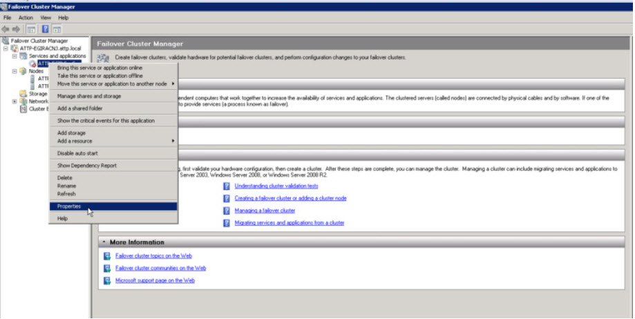
Task: Choose Take this service or application offline
Action: point(113,76)
